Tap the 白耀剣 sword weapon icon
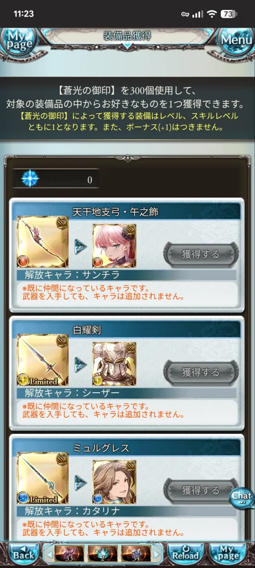Image resolution: width=255 pixels, height=568 pixels. point(43,360)
